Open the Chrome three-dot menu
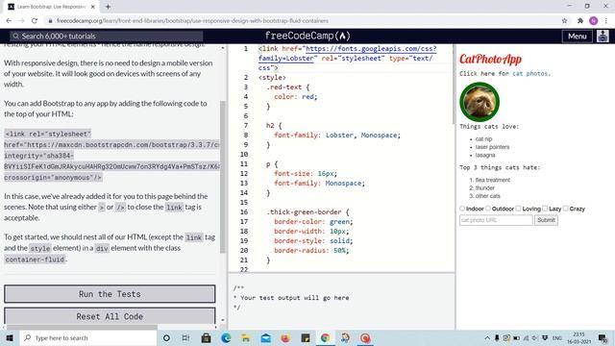The image size is (615, 346). tap(606, 21)
